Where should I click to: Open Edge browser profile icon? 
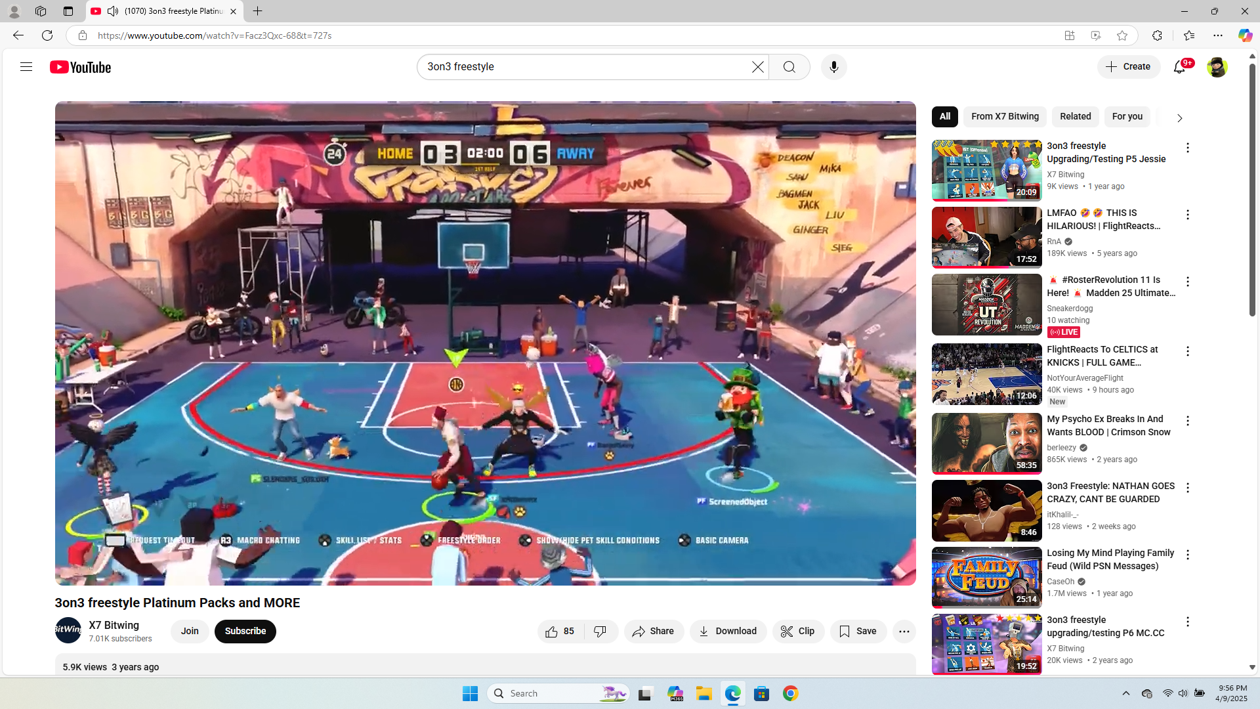point(14,11)
